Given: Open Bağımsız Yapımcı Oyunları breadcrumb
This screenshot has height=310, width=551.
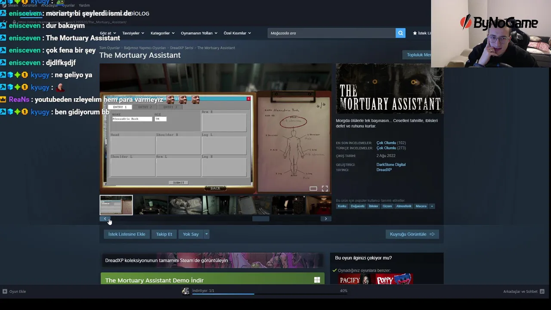Looking at the screenshot, I should tap(145, 48).
